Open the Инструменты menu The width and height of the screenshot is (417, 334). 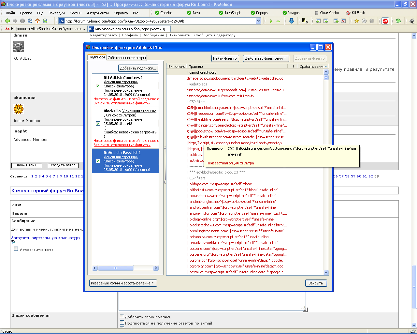click(x=97, y=13)
